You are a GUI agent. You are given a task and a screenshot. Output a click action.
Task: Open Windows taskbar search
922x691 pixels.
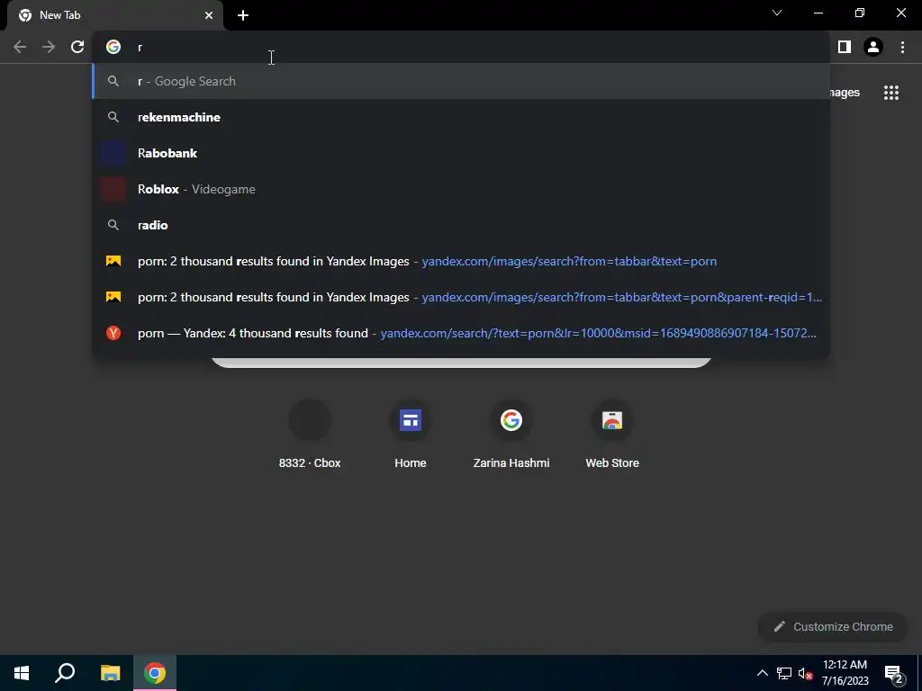tap(65, 673)
